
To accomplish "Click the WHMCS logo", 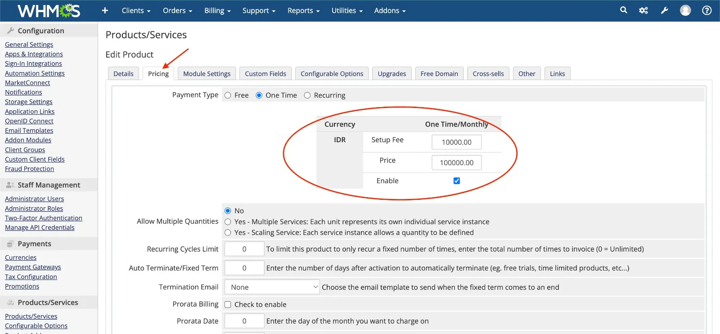I will tap(49, 10).
